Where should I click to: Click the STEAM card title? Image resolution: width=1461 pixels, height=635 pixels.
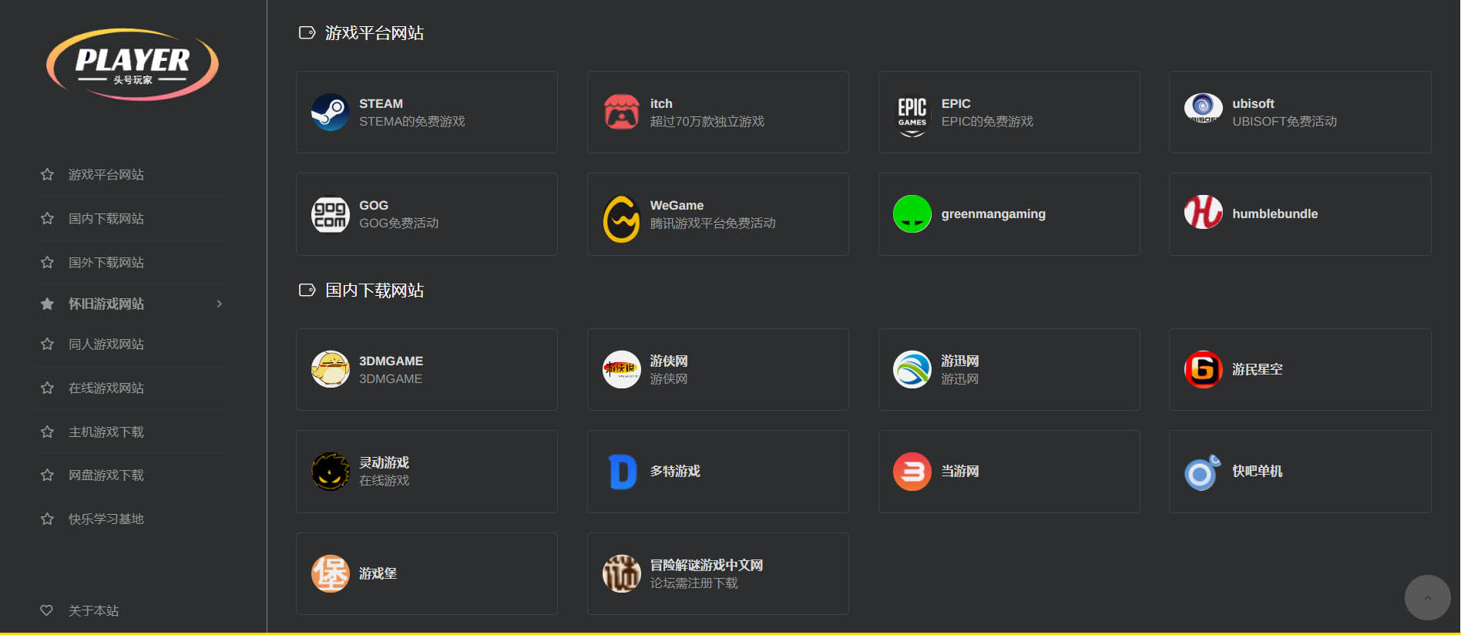(x=381, y=103)
